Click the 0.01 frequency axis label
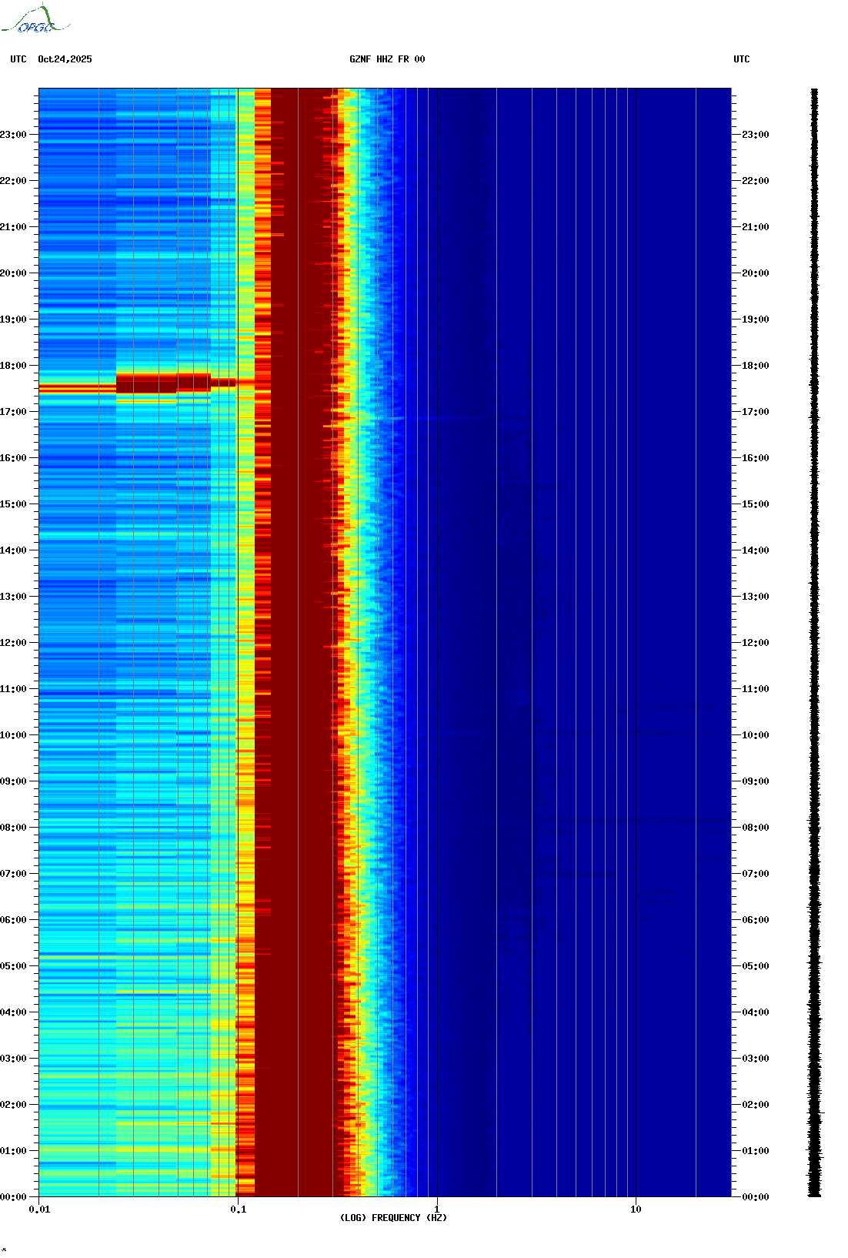 coord(39,1209)
